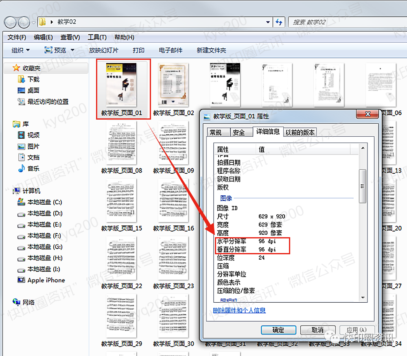Click the properties list scrollbar thumb
Screen dimensions: 407x356
tap(363, 186)
